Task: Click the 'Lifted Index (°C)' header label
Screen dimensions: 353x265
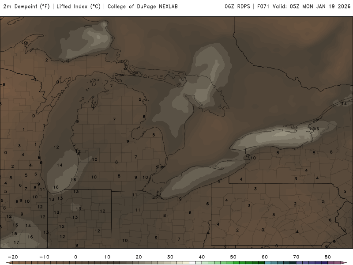Action: (x=79, y=7)
